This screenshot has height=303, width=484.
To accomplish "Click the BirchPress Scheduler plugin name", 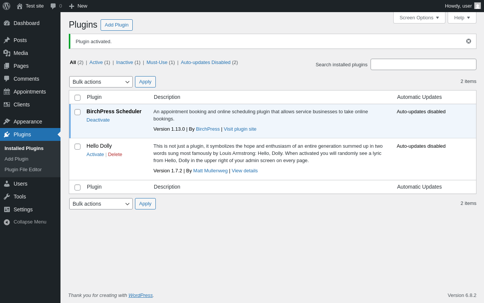I will coord(114,111).
